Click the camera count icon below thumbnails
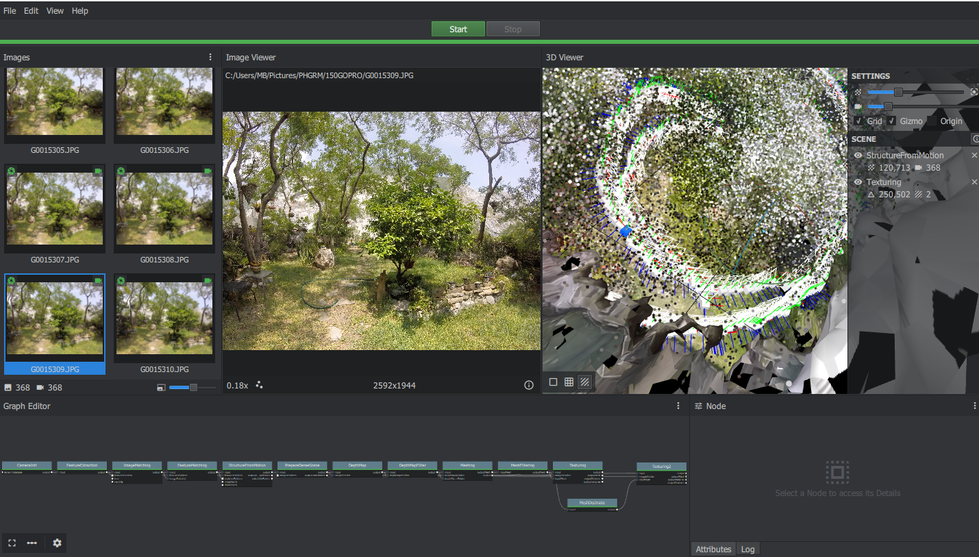 (x=40, y=388)
